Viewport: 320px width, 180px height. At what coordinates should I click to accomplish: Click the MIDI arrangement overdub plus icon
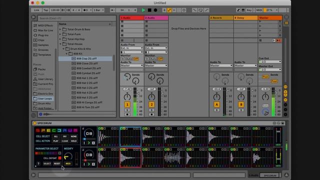pos(164,10)
